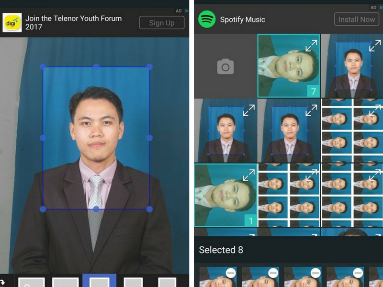Toggle selection badge 7 on sideways photo
The width and height of the screenshot is (383, 287).
pyautogui.click(x=314, y=91)
